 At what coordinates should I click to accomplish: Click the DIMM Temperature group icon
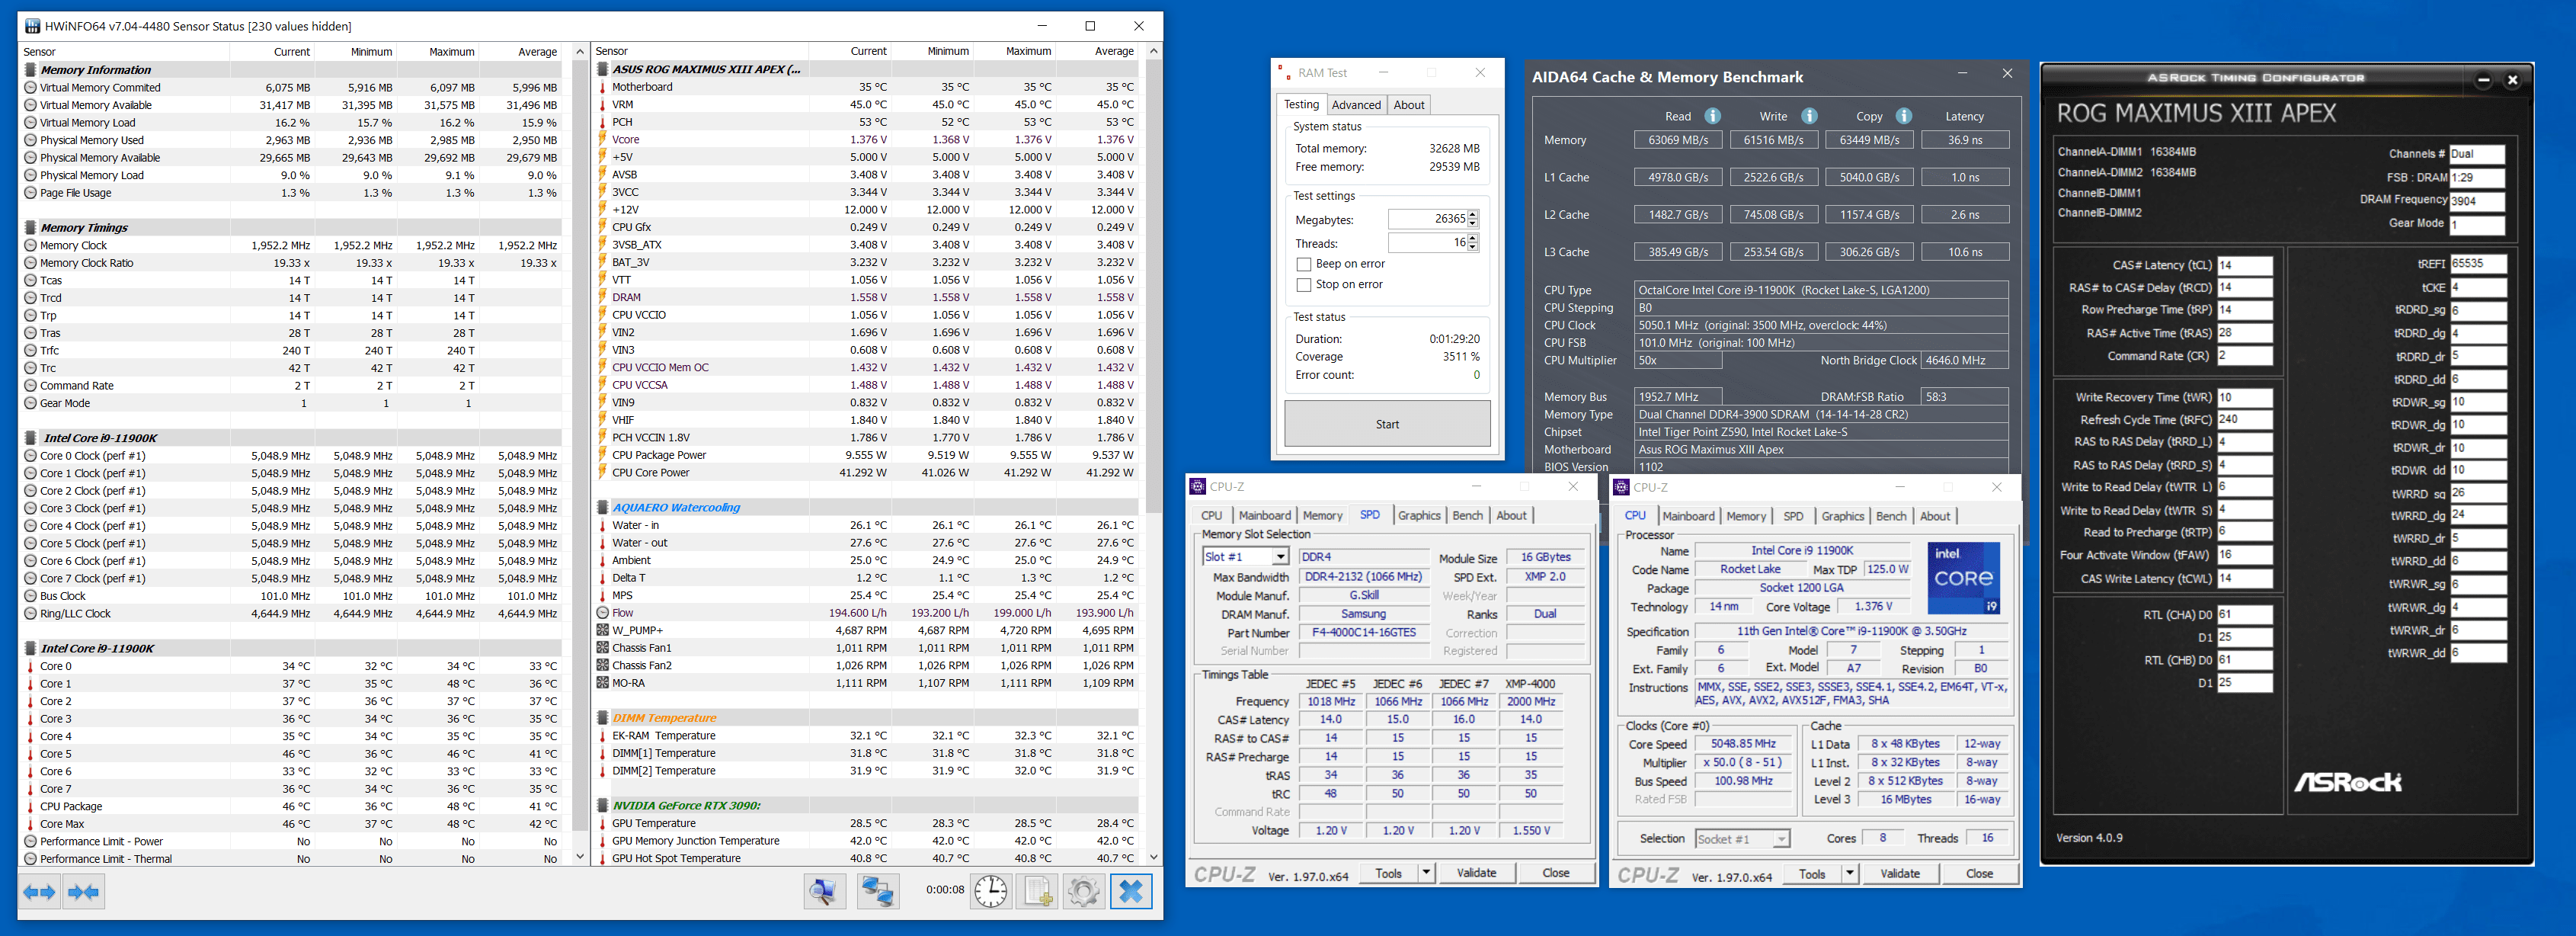603,718
